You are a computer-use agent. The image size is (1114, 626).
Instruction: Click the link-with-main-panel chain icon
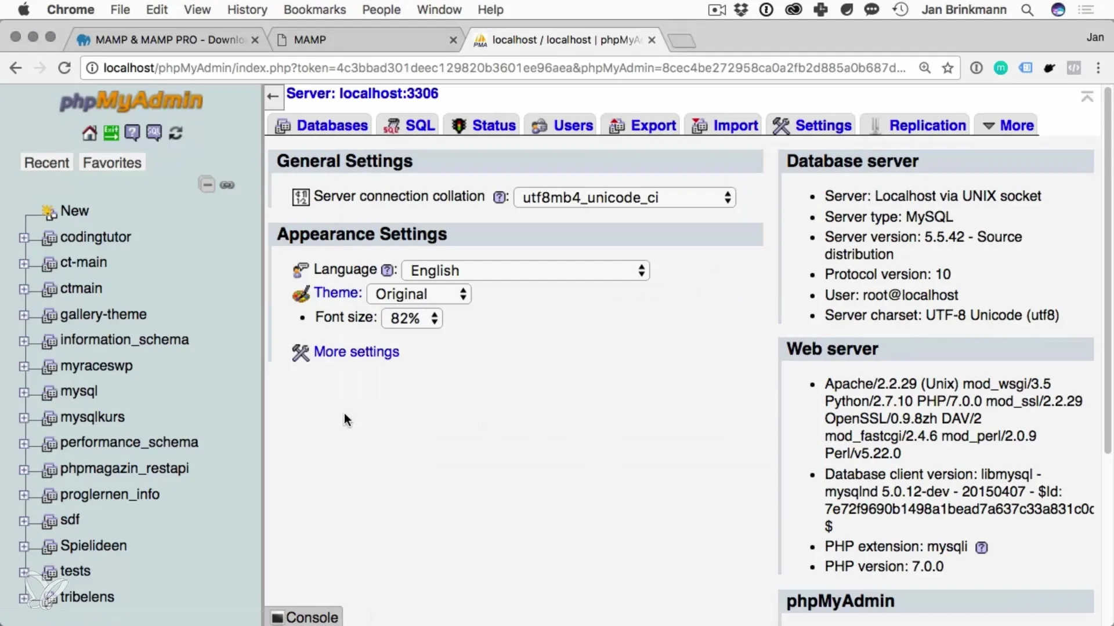(227, 185)
